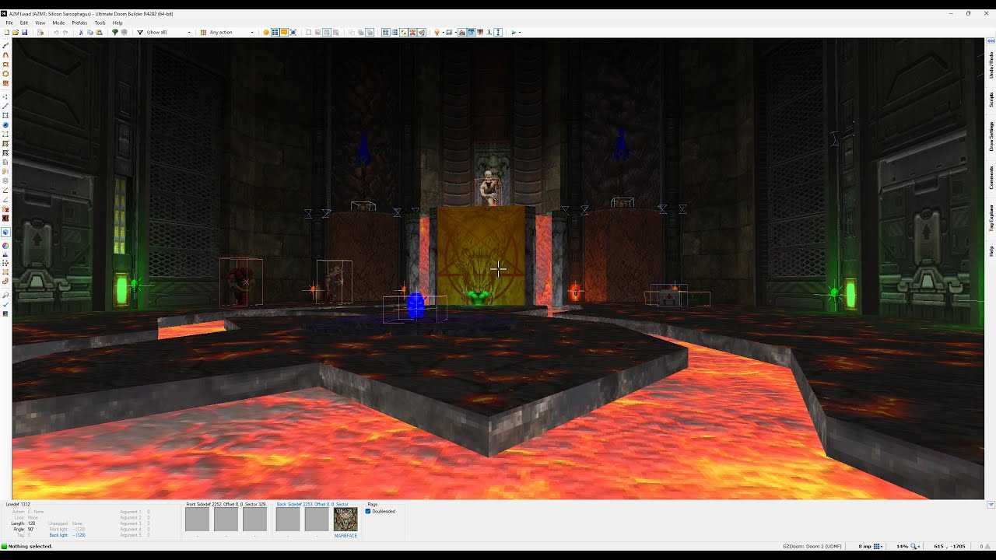Toggle the Doublesided flag checkbox
Image resolution: width=996 pixels, height=560 pixels.
(368, 511)
